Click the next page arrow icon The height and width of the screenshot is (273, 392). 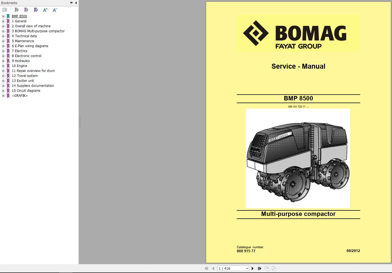tap(252, 268)
